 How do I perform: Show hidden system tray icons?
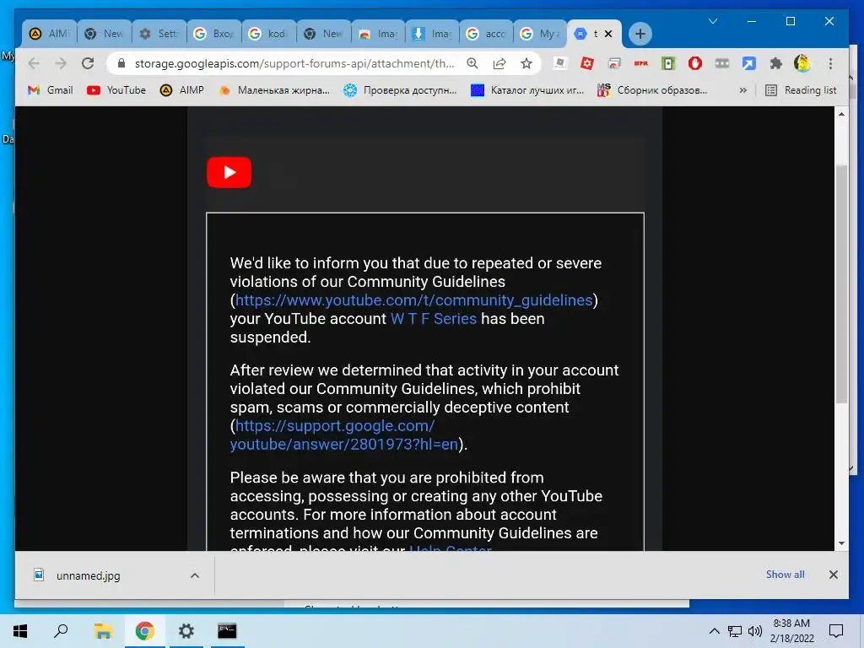(x=714, y=631)
